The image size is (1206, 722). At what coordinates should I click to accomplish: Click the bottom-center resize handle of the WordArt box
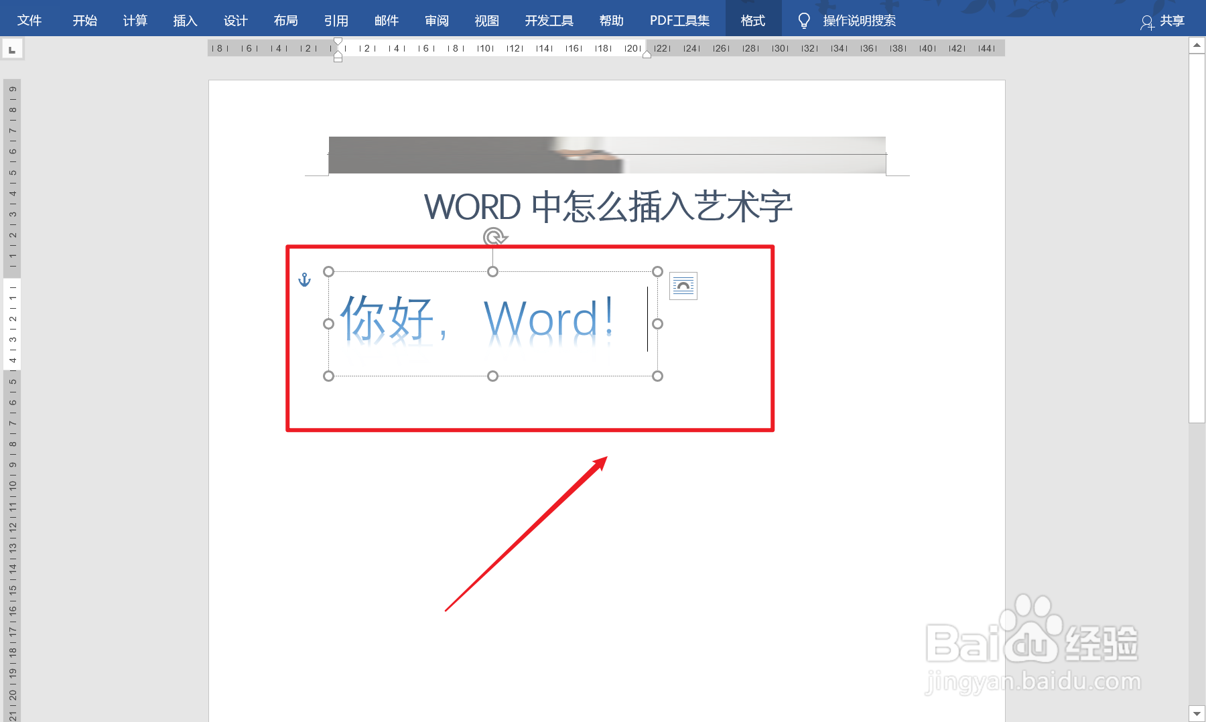pyautogui.click(x=493, y=376)
